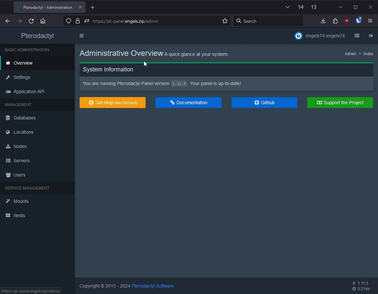Open the Pterodactyl Software footer link

(x=153, y=286)
